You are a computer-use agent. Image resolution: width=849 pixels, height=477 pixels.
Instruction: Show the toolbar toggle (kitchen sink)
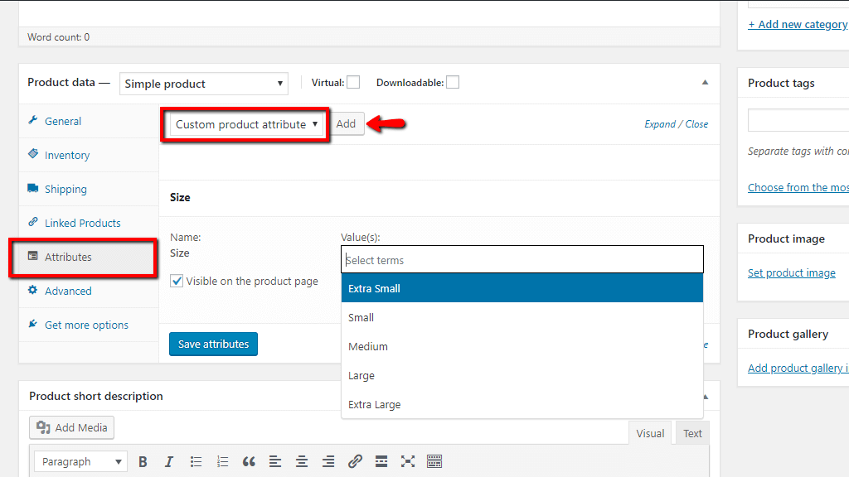coord(434,461)
